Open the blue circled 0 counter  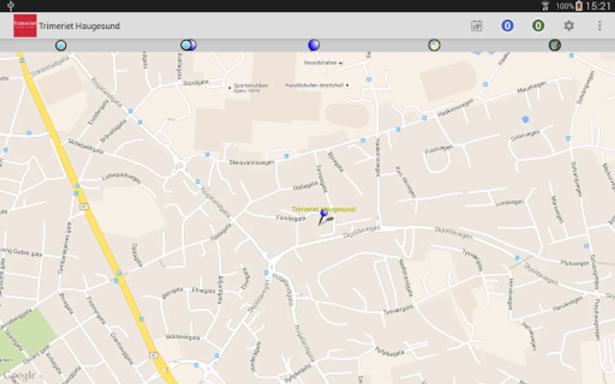click(x=507, y=26)
